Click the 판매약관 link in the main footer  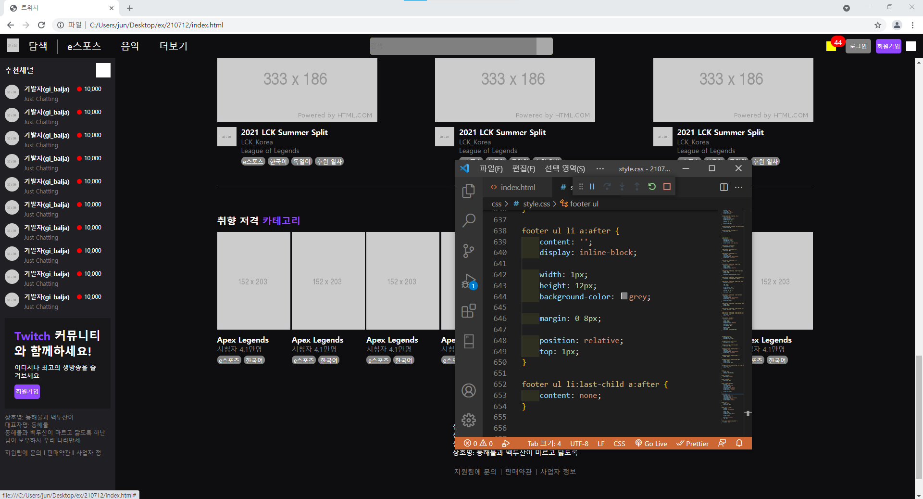(519, 472)
